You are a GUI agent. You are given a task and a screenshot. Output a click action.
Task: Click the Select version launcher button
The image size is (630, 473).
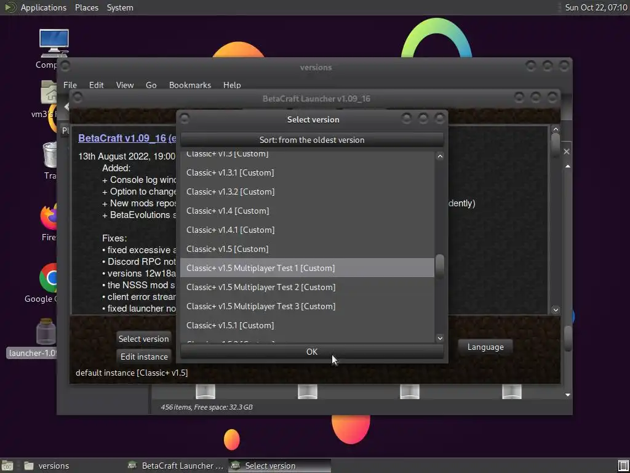(x=143, y=339)
